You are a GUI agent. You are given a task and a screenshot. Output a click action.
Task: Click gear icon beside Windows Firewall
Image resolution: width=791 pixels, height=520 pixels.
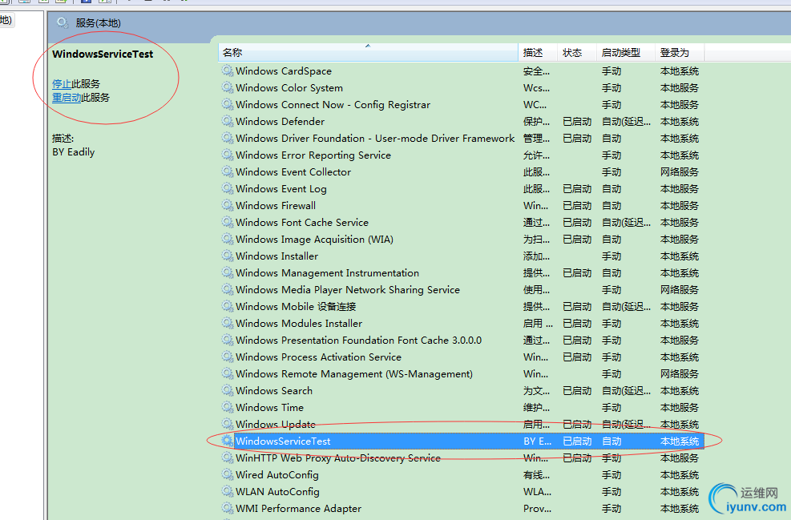pos(228,206)
